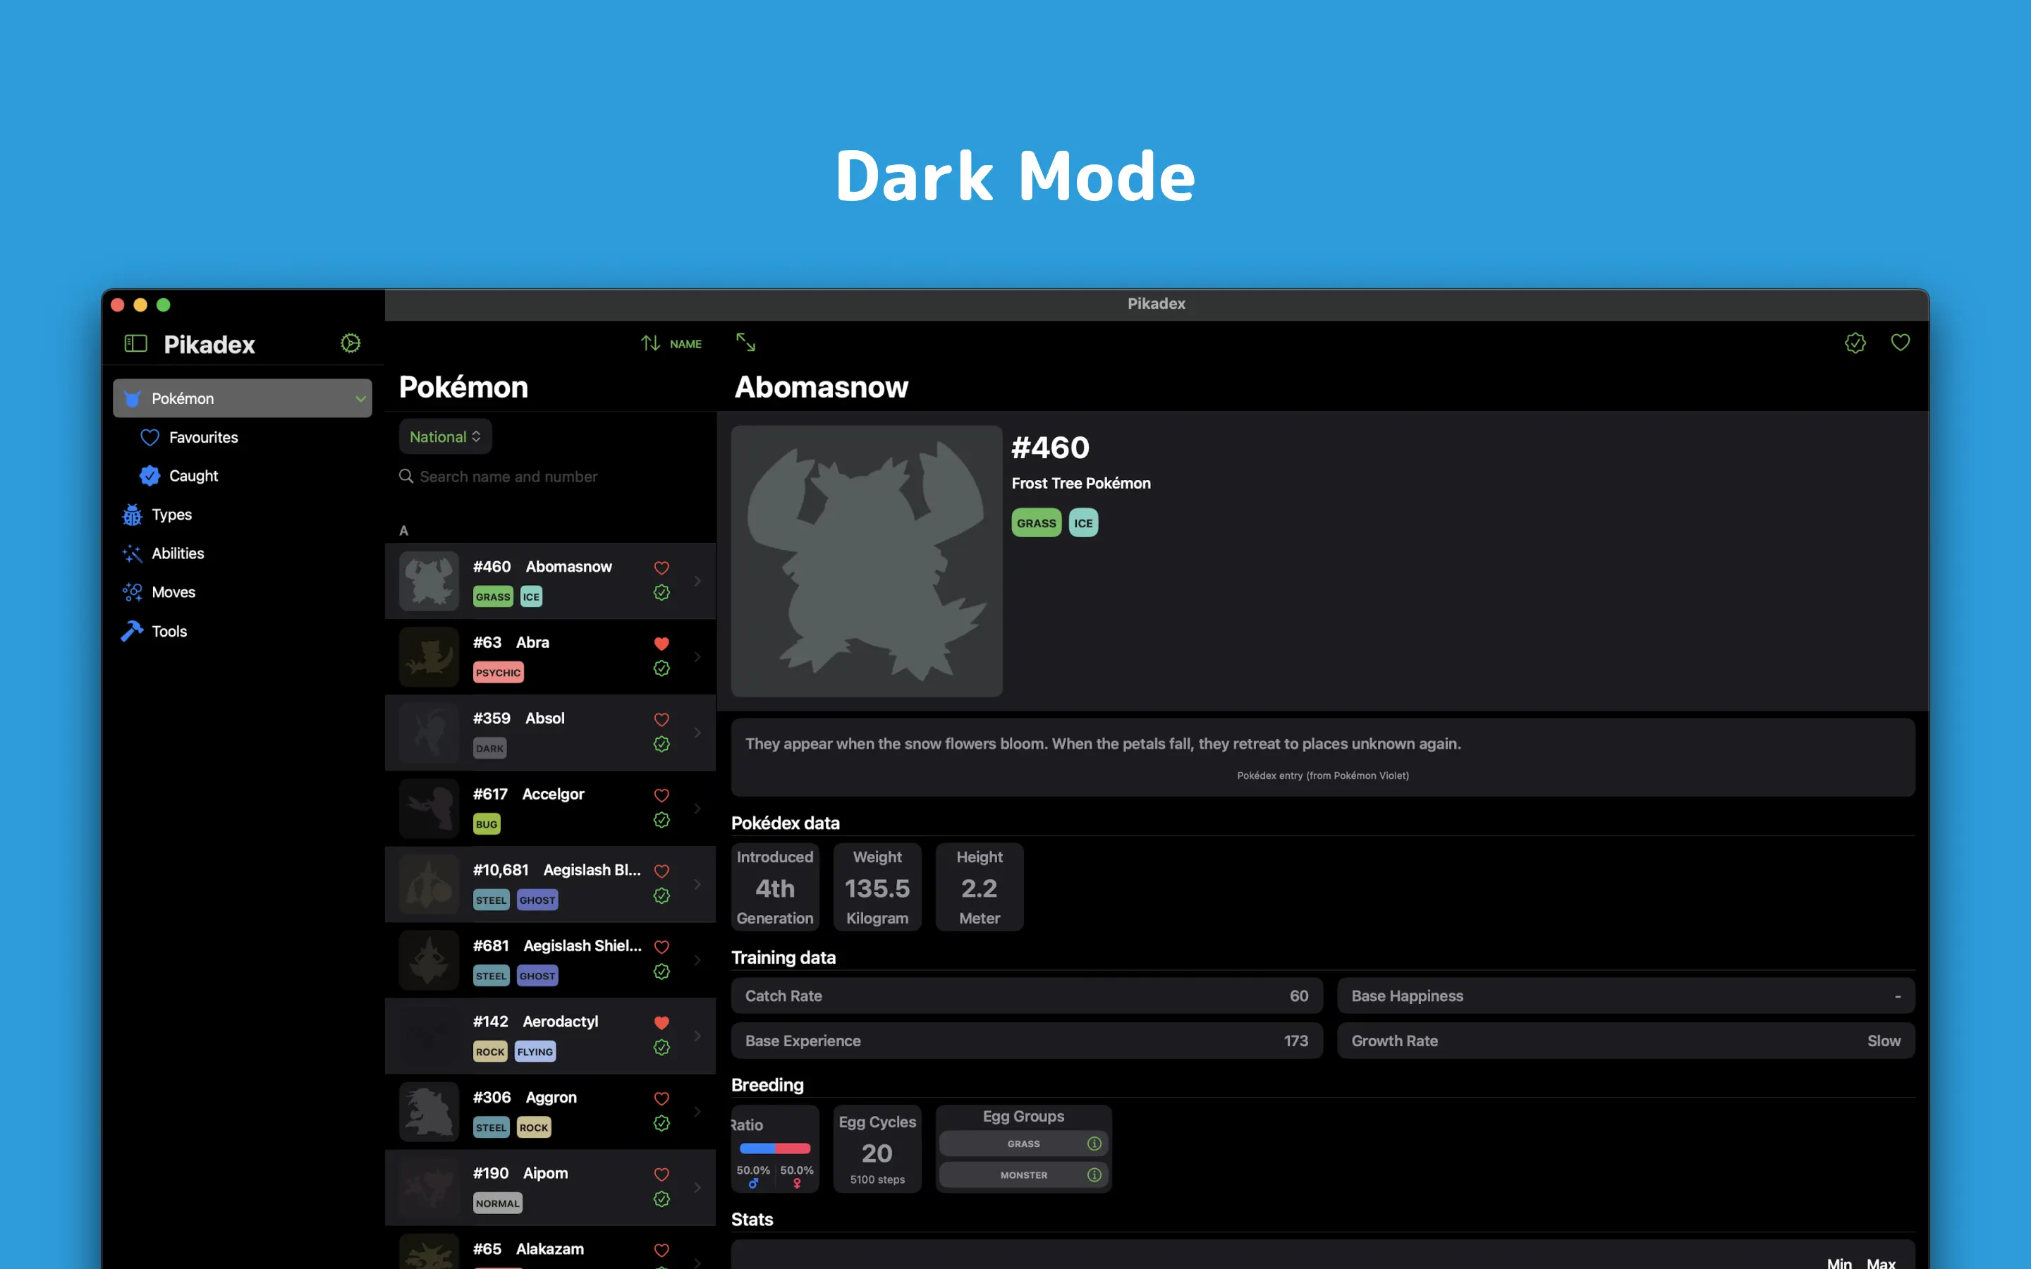Open settings gear next to Pikadex title

350,343
